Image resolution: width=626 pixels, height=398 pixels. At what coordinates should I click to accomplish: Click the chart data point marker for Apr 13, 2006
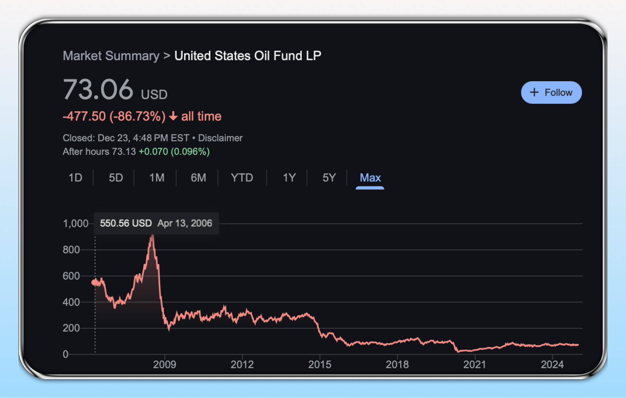pos(95,282)
